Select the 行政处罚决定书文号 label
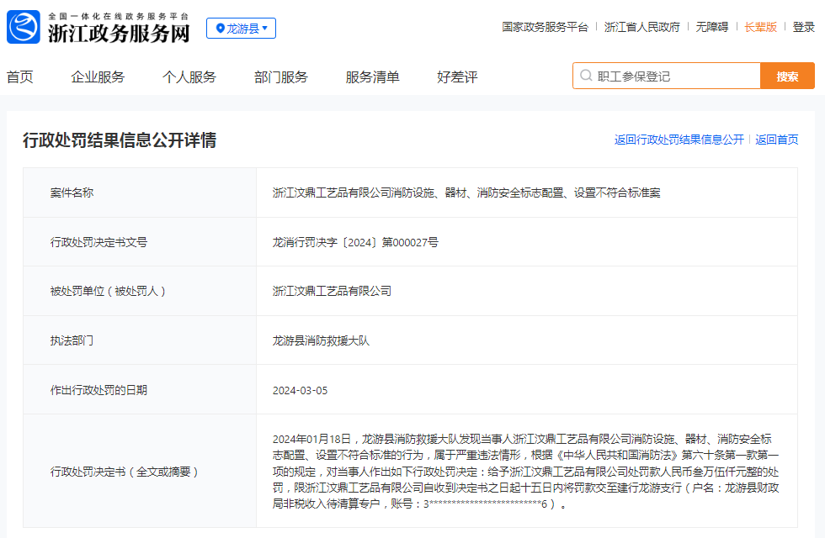This screenshot has width=825, height=538. pos(98,242)
